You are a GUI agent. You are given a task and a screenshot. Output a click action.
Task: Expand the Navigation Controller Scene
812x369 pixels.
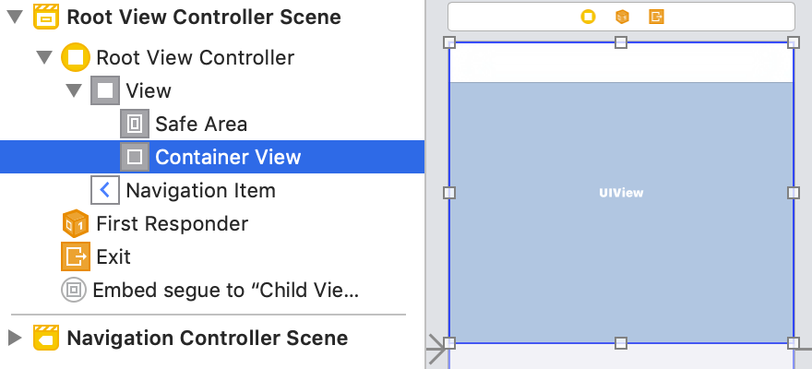tap(15, 338)
